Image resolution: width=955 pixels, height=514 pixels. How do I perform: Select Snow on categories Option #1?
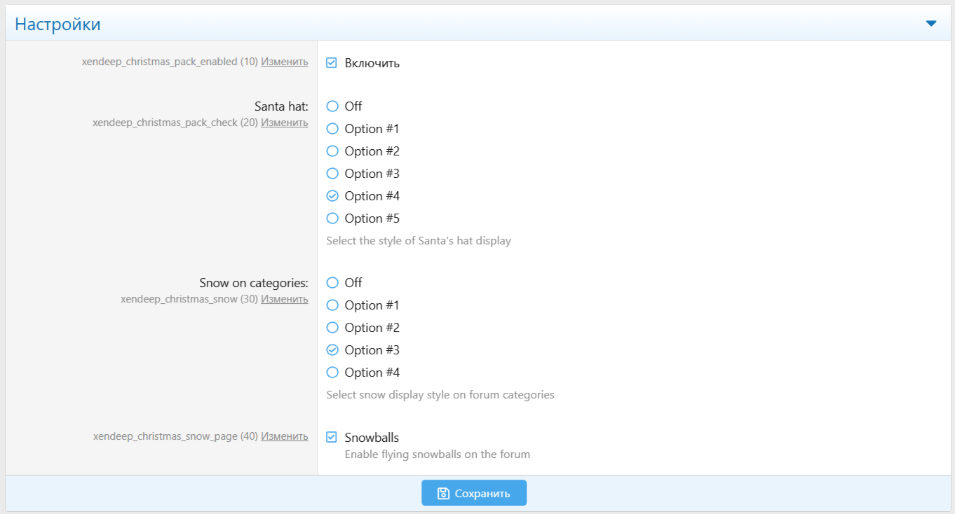[x=332, y=305]
